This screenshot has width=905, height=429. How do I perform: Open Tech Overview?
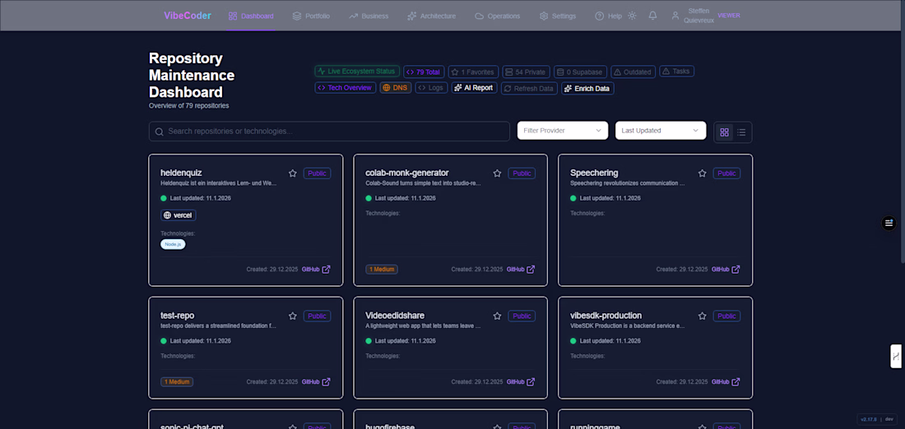point(346,88)
